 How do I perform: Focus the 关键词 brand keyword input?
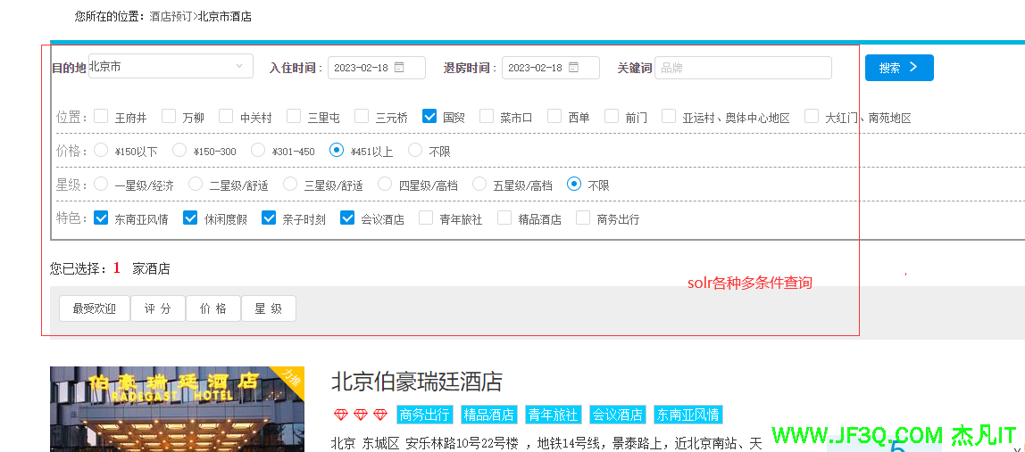[743, 68]
